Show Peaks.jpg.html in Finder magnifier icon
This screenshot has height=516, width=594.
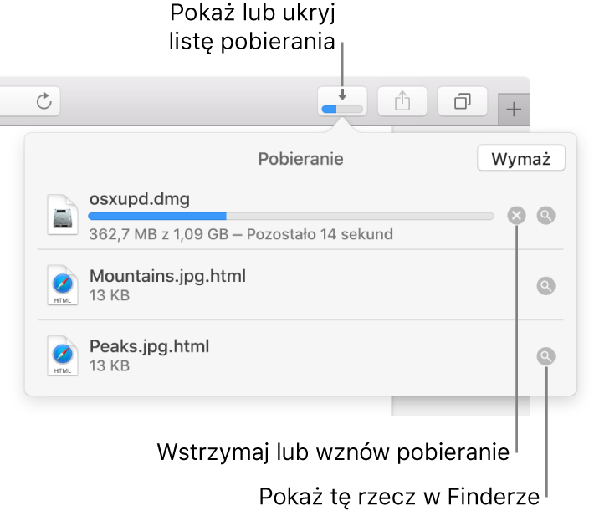click(x=545, y=356)
